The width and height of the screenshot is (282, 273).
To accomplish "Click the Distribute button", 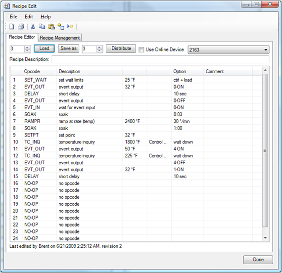I will tap(121, 48).
